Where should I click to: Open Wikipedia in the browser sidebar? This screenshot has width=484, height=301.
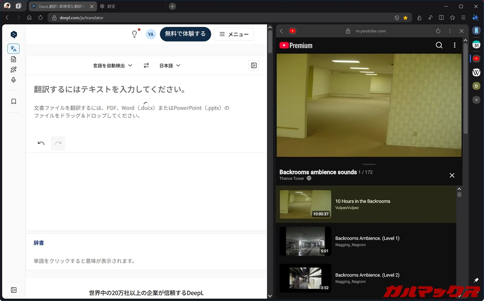476,72
